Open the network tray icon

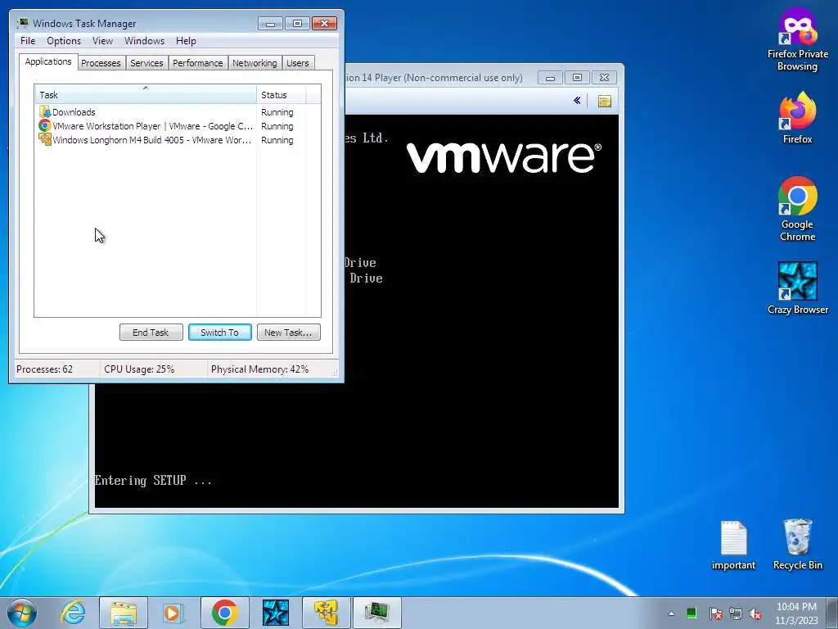[736, 613]
